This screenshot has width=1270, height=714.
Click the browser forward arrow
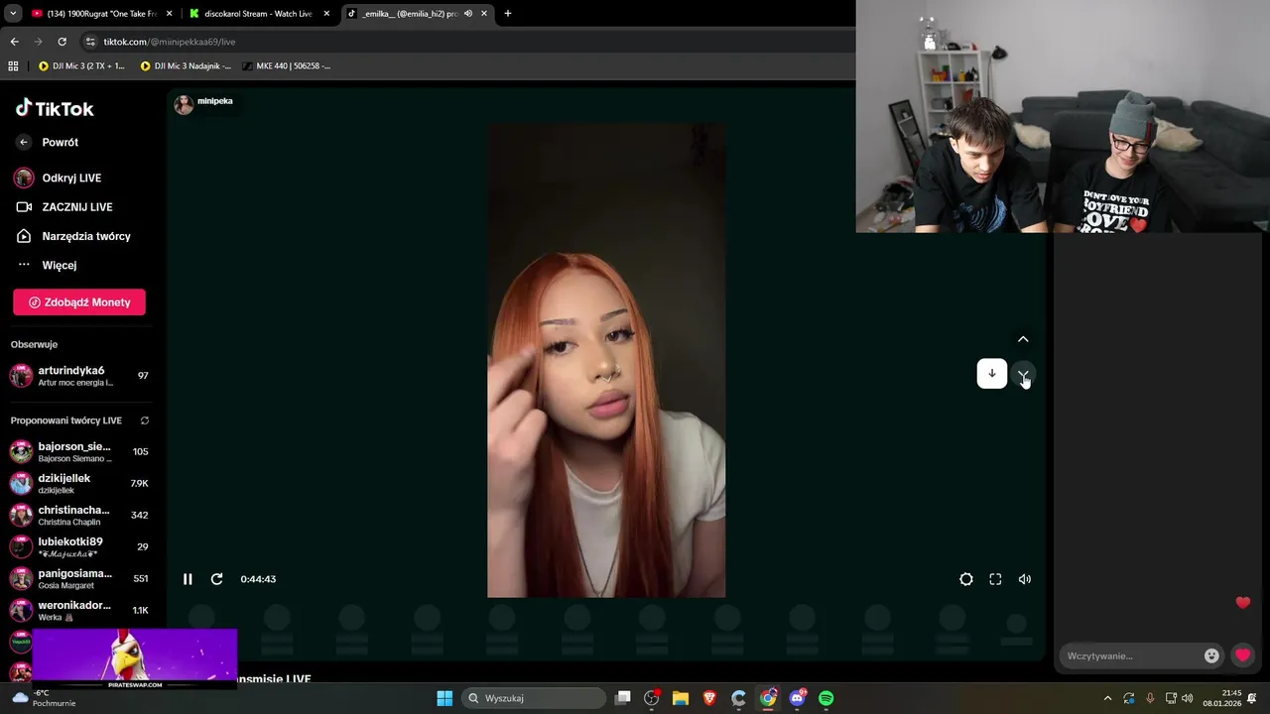click(38, 42)
